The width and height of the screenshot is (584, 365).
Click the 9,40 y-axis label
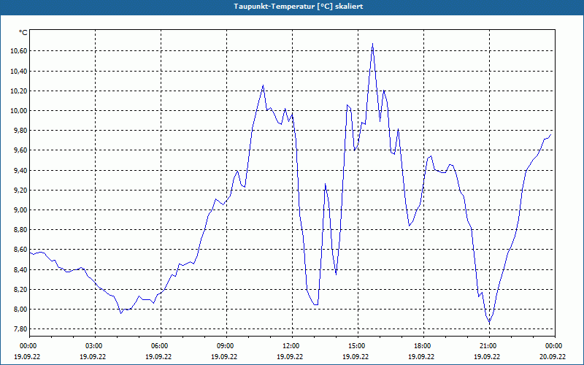[20, 171]
